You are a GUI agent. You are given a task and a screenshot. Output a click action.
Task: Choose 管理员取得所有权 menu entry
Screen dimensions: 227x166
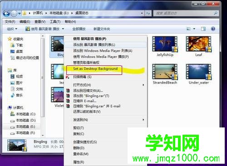[106, 63]
